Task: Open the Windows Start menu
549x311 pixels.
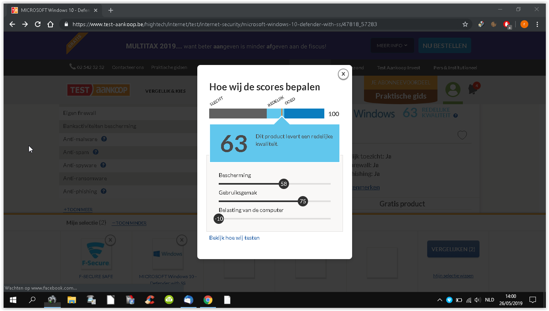Action: tap(13, 300)
